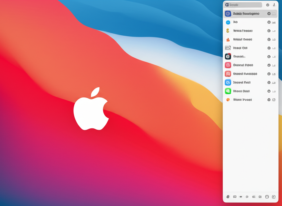This screenshot has height=206, width=282.
Task: Click the far-right small icon in the highlighted row
Action: (x=274, y=14)
